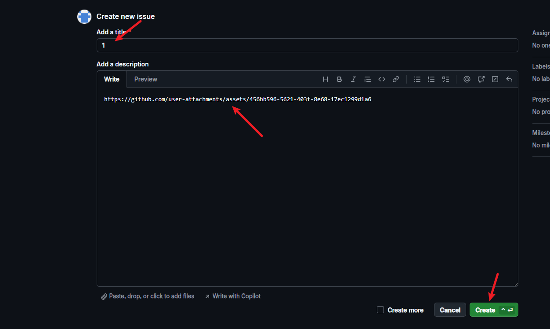
Task: Focus the issue title input field
Action: click(x=308, y=45)
